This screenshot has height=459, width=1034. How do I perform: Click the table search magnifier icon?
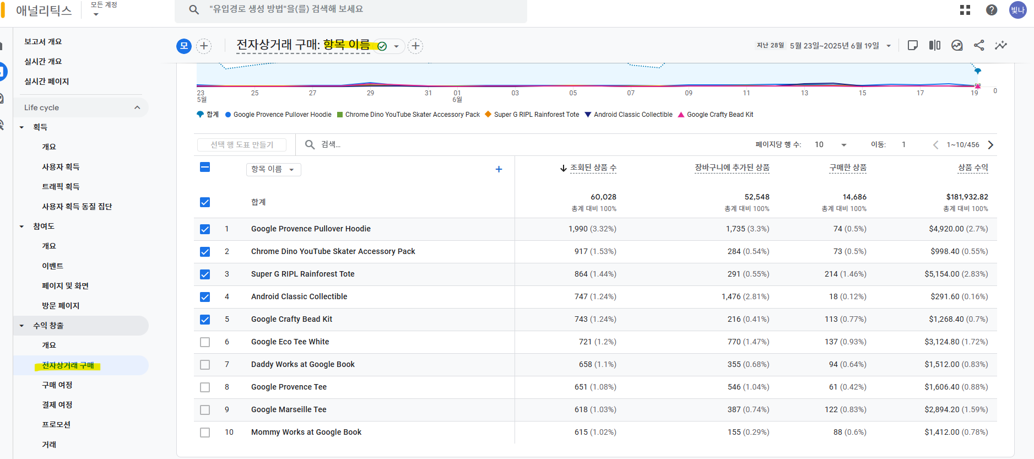[310, 144]
